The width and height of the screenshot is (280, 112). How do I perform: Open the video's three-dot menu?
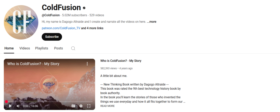(x=87, y=64)
